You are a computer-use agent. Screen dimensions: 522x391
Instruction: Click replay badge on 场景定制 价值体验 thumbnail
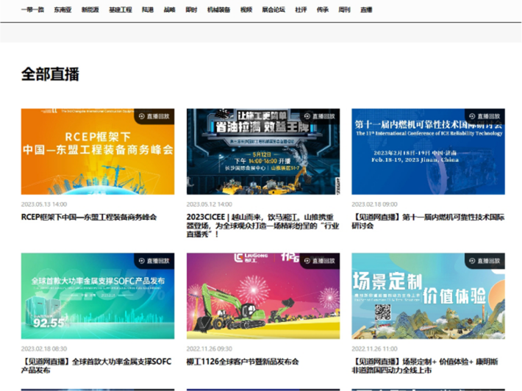[x=485, y=260]
